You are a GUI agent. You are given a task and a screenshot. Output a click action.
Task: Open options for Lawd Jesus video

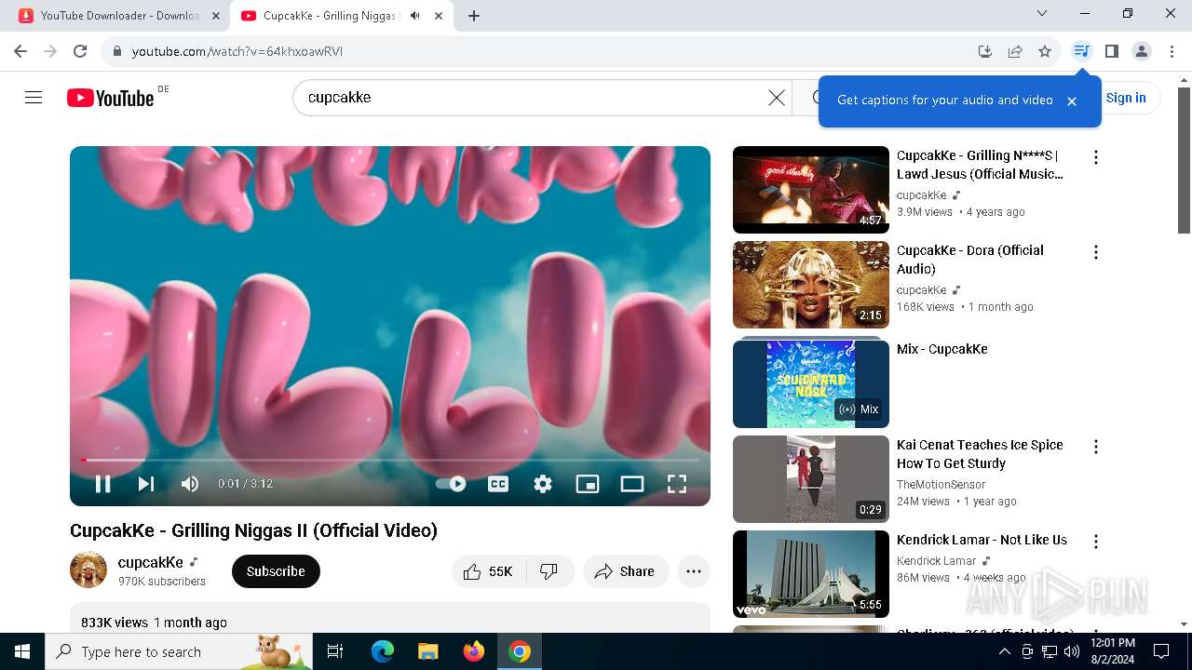(1096, 157)
